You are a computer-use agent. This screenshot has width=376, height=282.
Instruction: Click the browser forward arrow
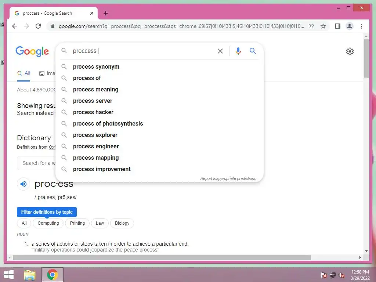(x=26, y=26)
